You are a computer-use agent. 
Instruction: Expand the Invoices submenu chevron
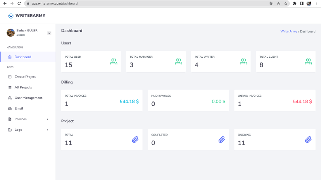[47, 119]
